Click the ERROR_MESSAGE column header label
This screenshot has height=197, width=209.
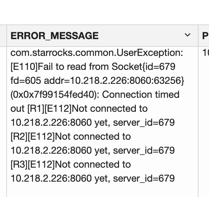tap(55, 36)
